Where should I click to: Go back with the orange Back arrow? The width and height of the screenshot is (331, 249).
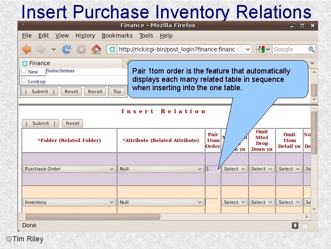pos(27,49)
